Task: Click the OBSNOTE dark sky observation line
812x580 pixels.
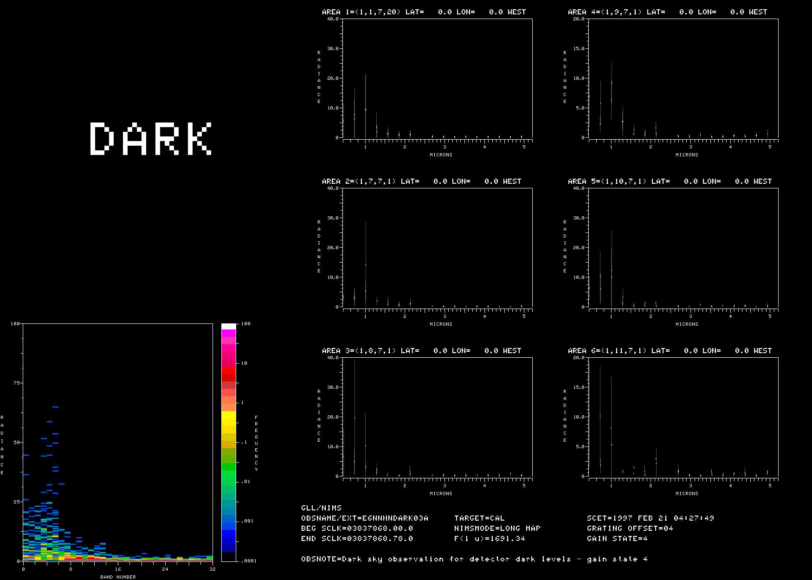Action: tap(474, 559)
